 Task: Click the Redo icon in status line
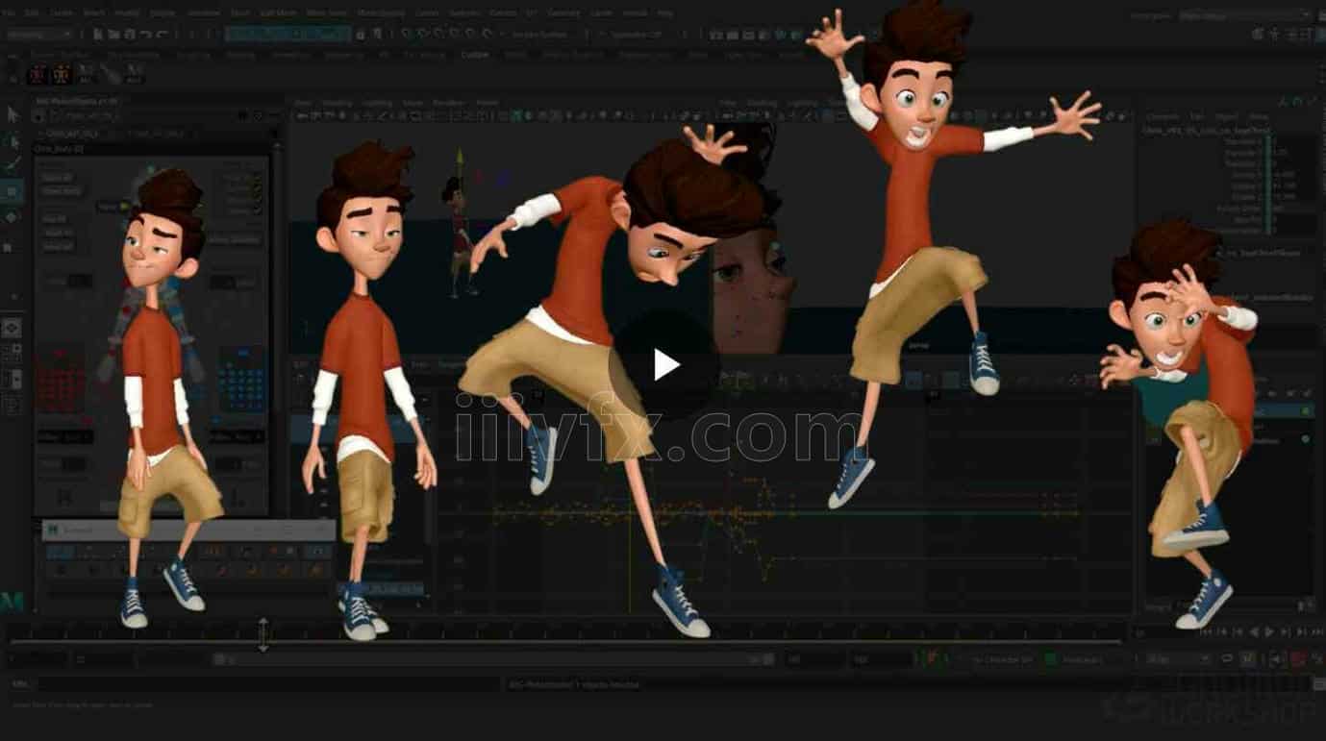162,34
